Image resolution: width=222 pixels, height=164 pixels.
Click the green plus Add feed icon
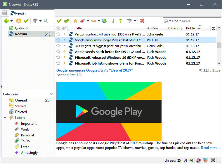click(x=6, y=21)
